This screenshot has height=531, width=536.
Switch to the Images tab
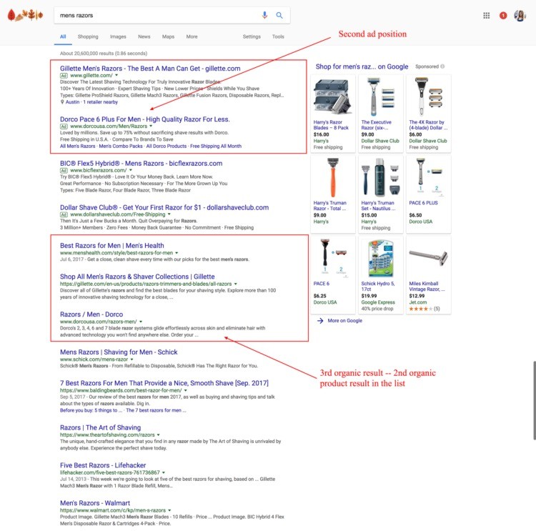click(x=118, y=36)
